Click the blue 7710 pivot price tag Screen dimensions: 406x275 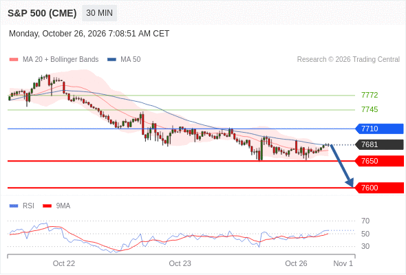click(379, 129)
